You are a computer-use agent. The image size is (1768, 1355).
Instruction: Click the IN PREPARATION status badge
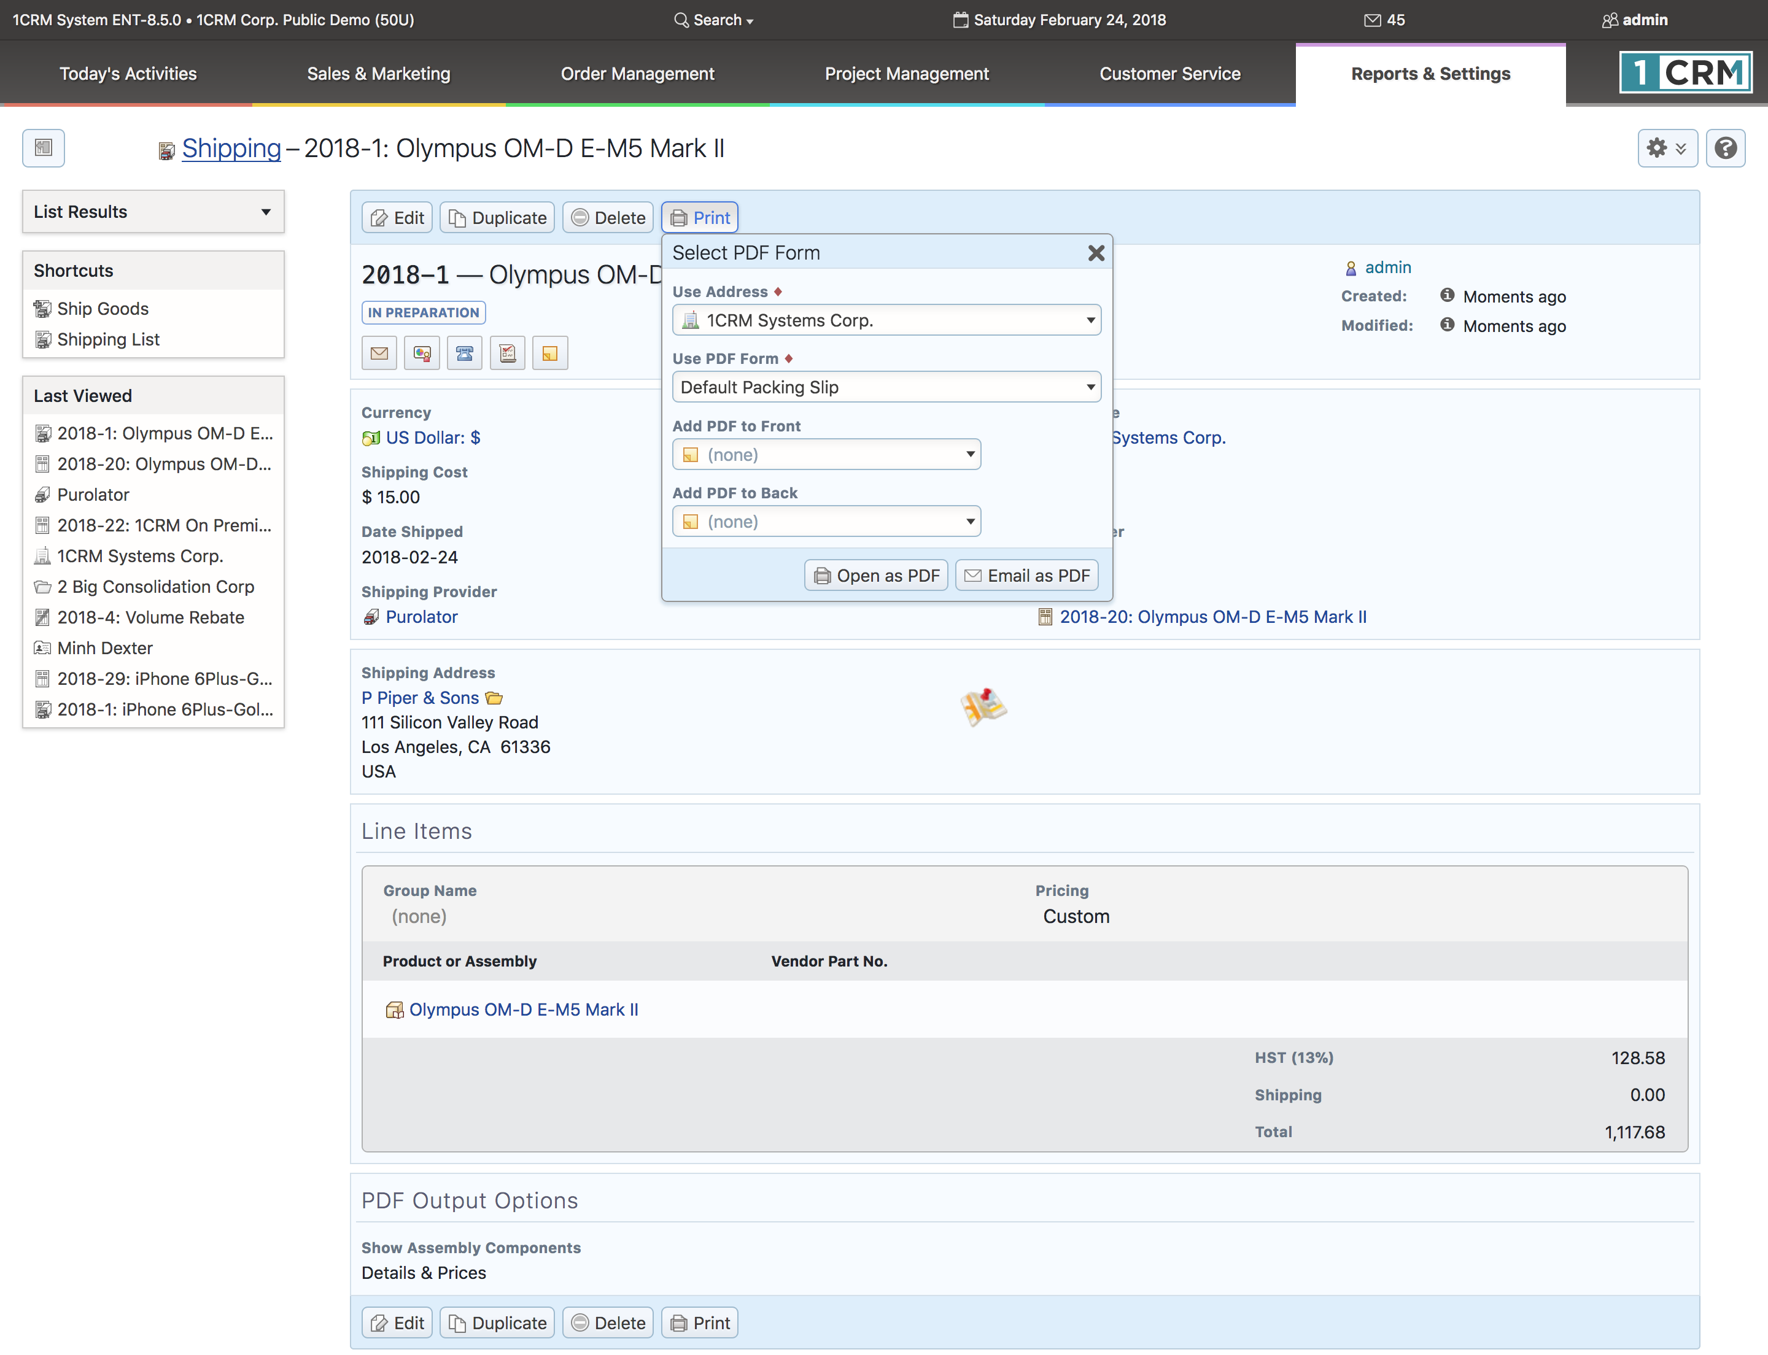[x=424, y=312]
